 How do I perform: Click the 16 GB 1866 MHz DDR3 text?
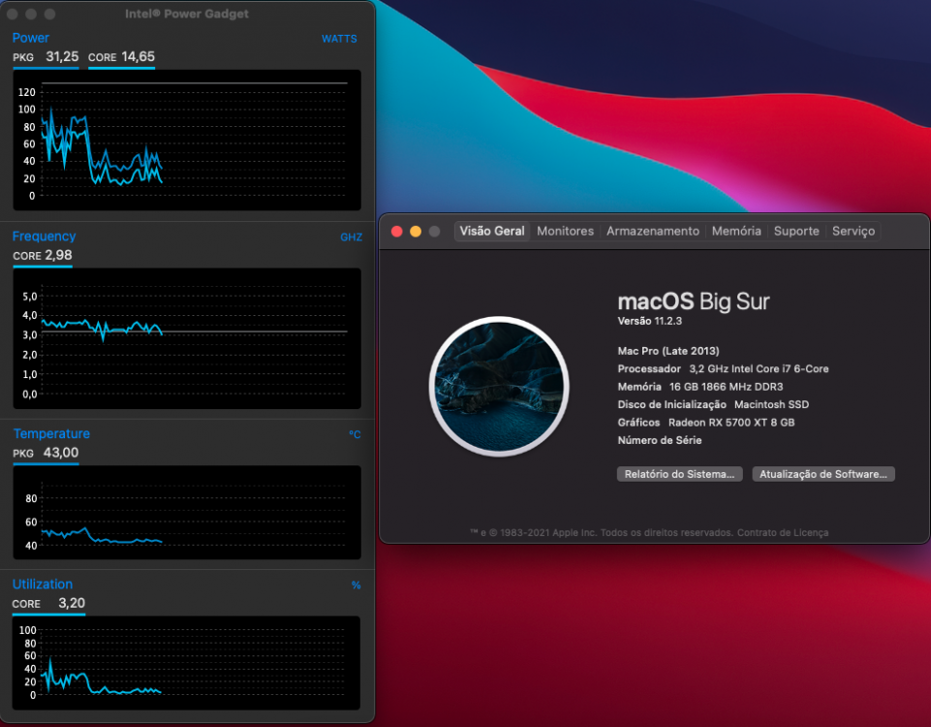tap(726, 387)
